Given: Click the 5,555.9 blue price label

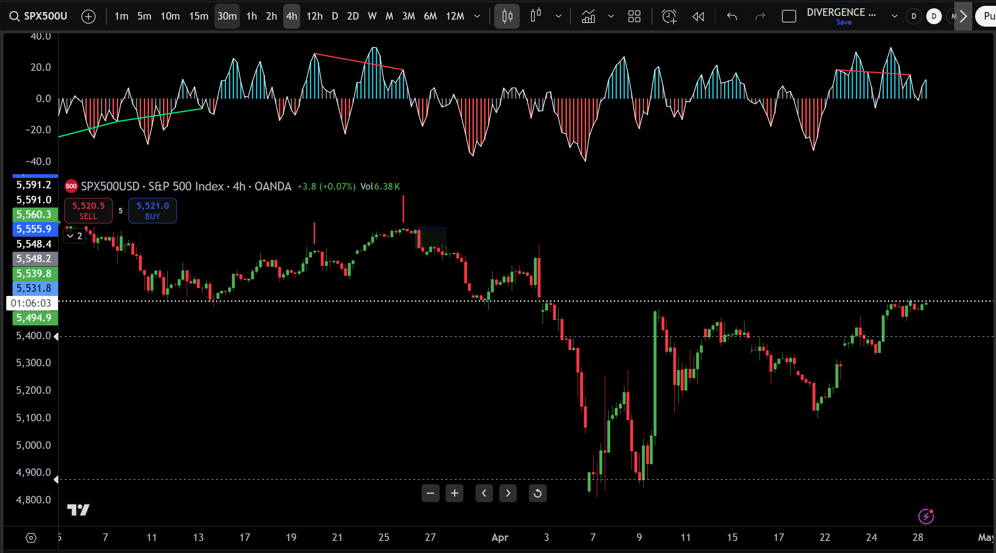Looking at the screenshot, I should coord(35,229).
